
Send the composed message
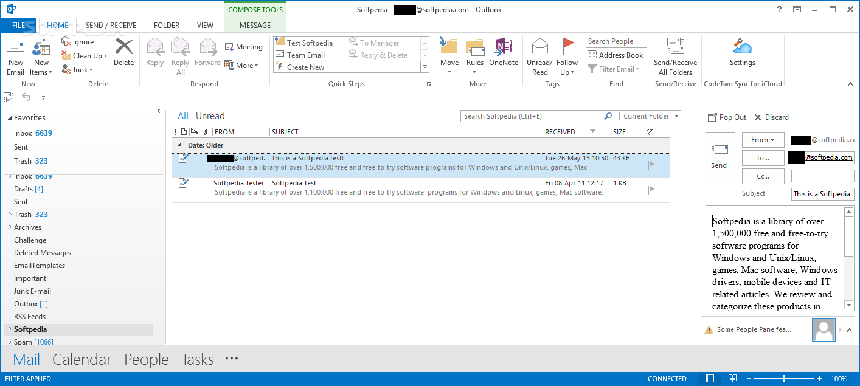coord(720,155)
